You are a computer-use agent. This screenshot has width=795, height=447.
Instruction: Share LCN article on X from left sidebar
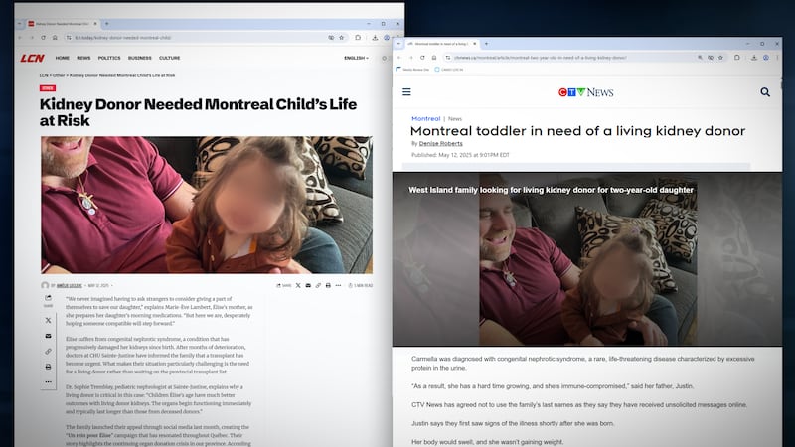tap(48, 320)
